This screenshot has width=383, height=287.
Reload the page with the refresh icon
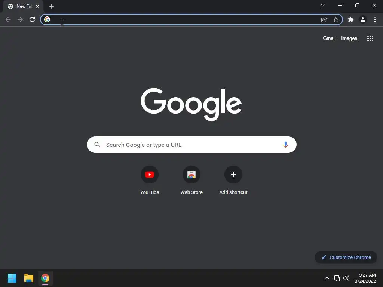pos(32,19)
